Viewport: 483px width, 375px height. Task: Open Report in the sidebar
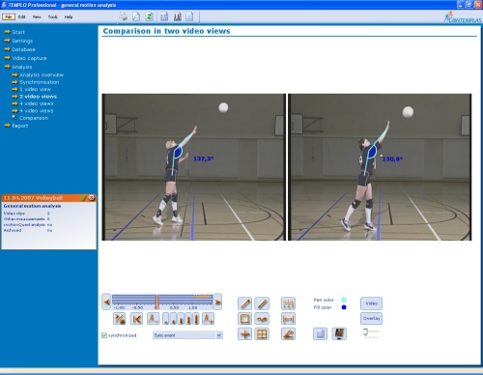[19, 126]
